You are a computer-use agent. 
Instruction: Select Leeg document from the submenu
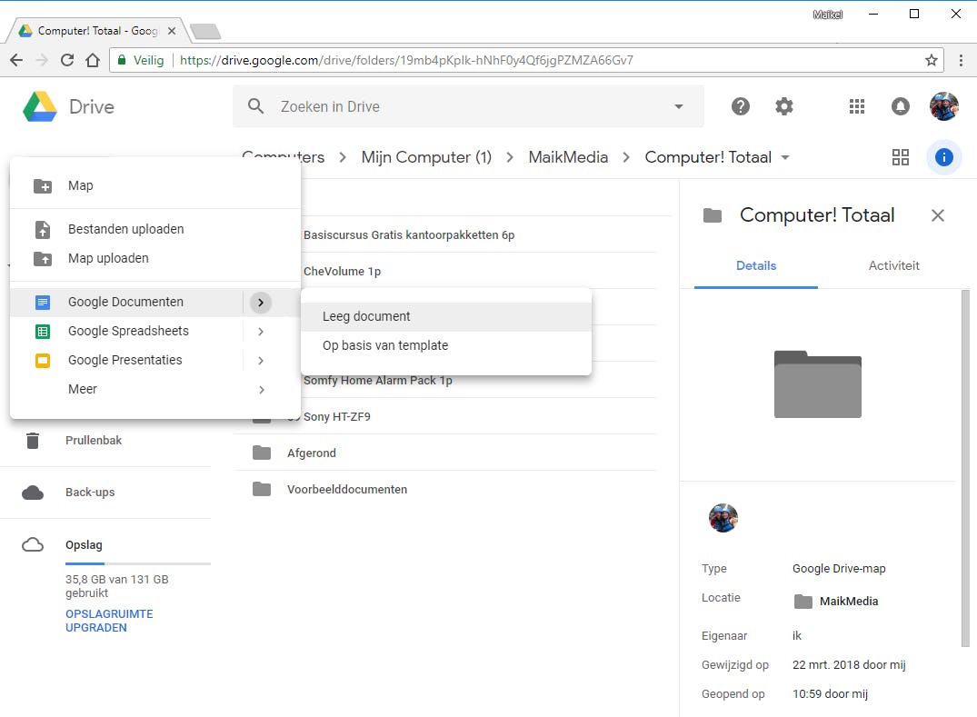tap(366, 316)
